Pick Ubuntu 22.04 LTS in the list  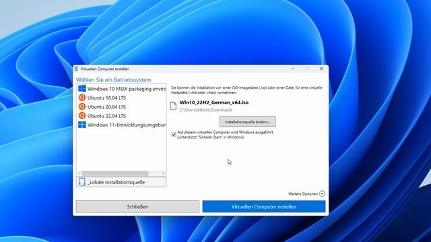(121, 116)
